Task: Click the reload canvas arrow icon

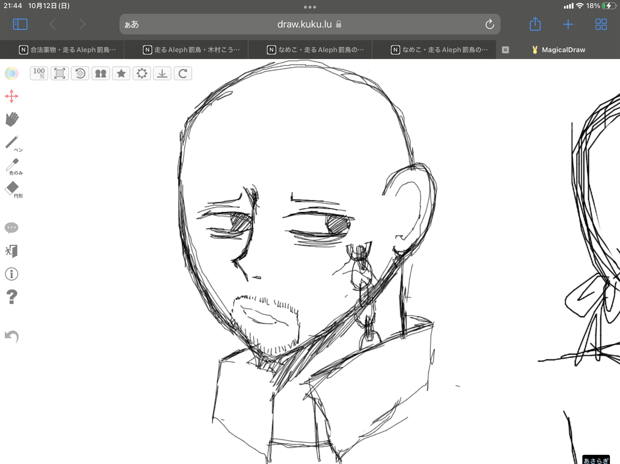Action: [x=183, y=73]
